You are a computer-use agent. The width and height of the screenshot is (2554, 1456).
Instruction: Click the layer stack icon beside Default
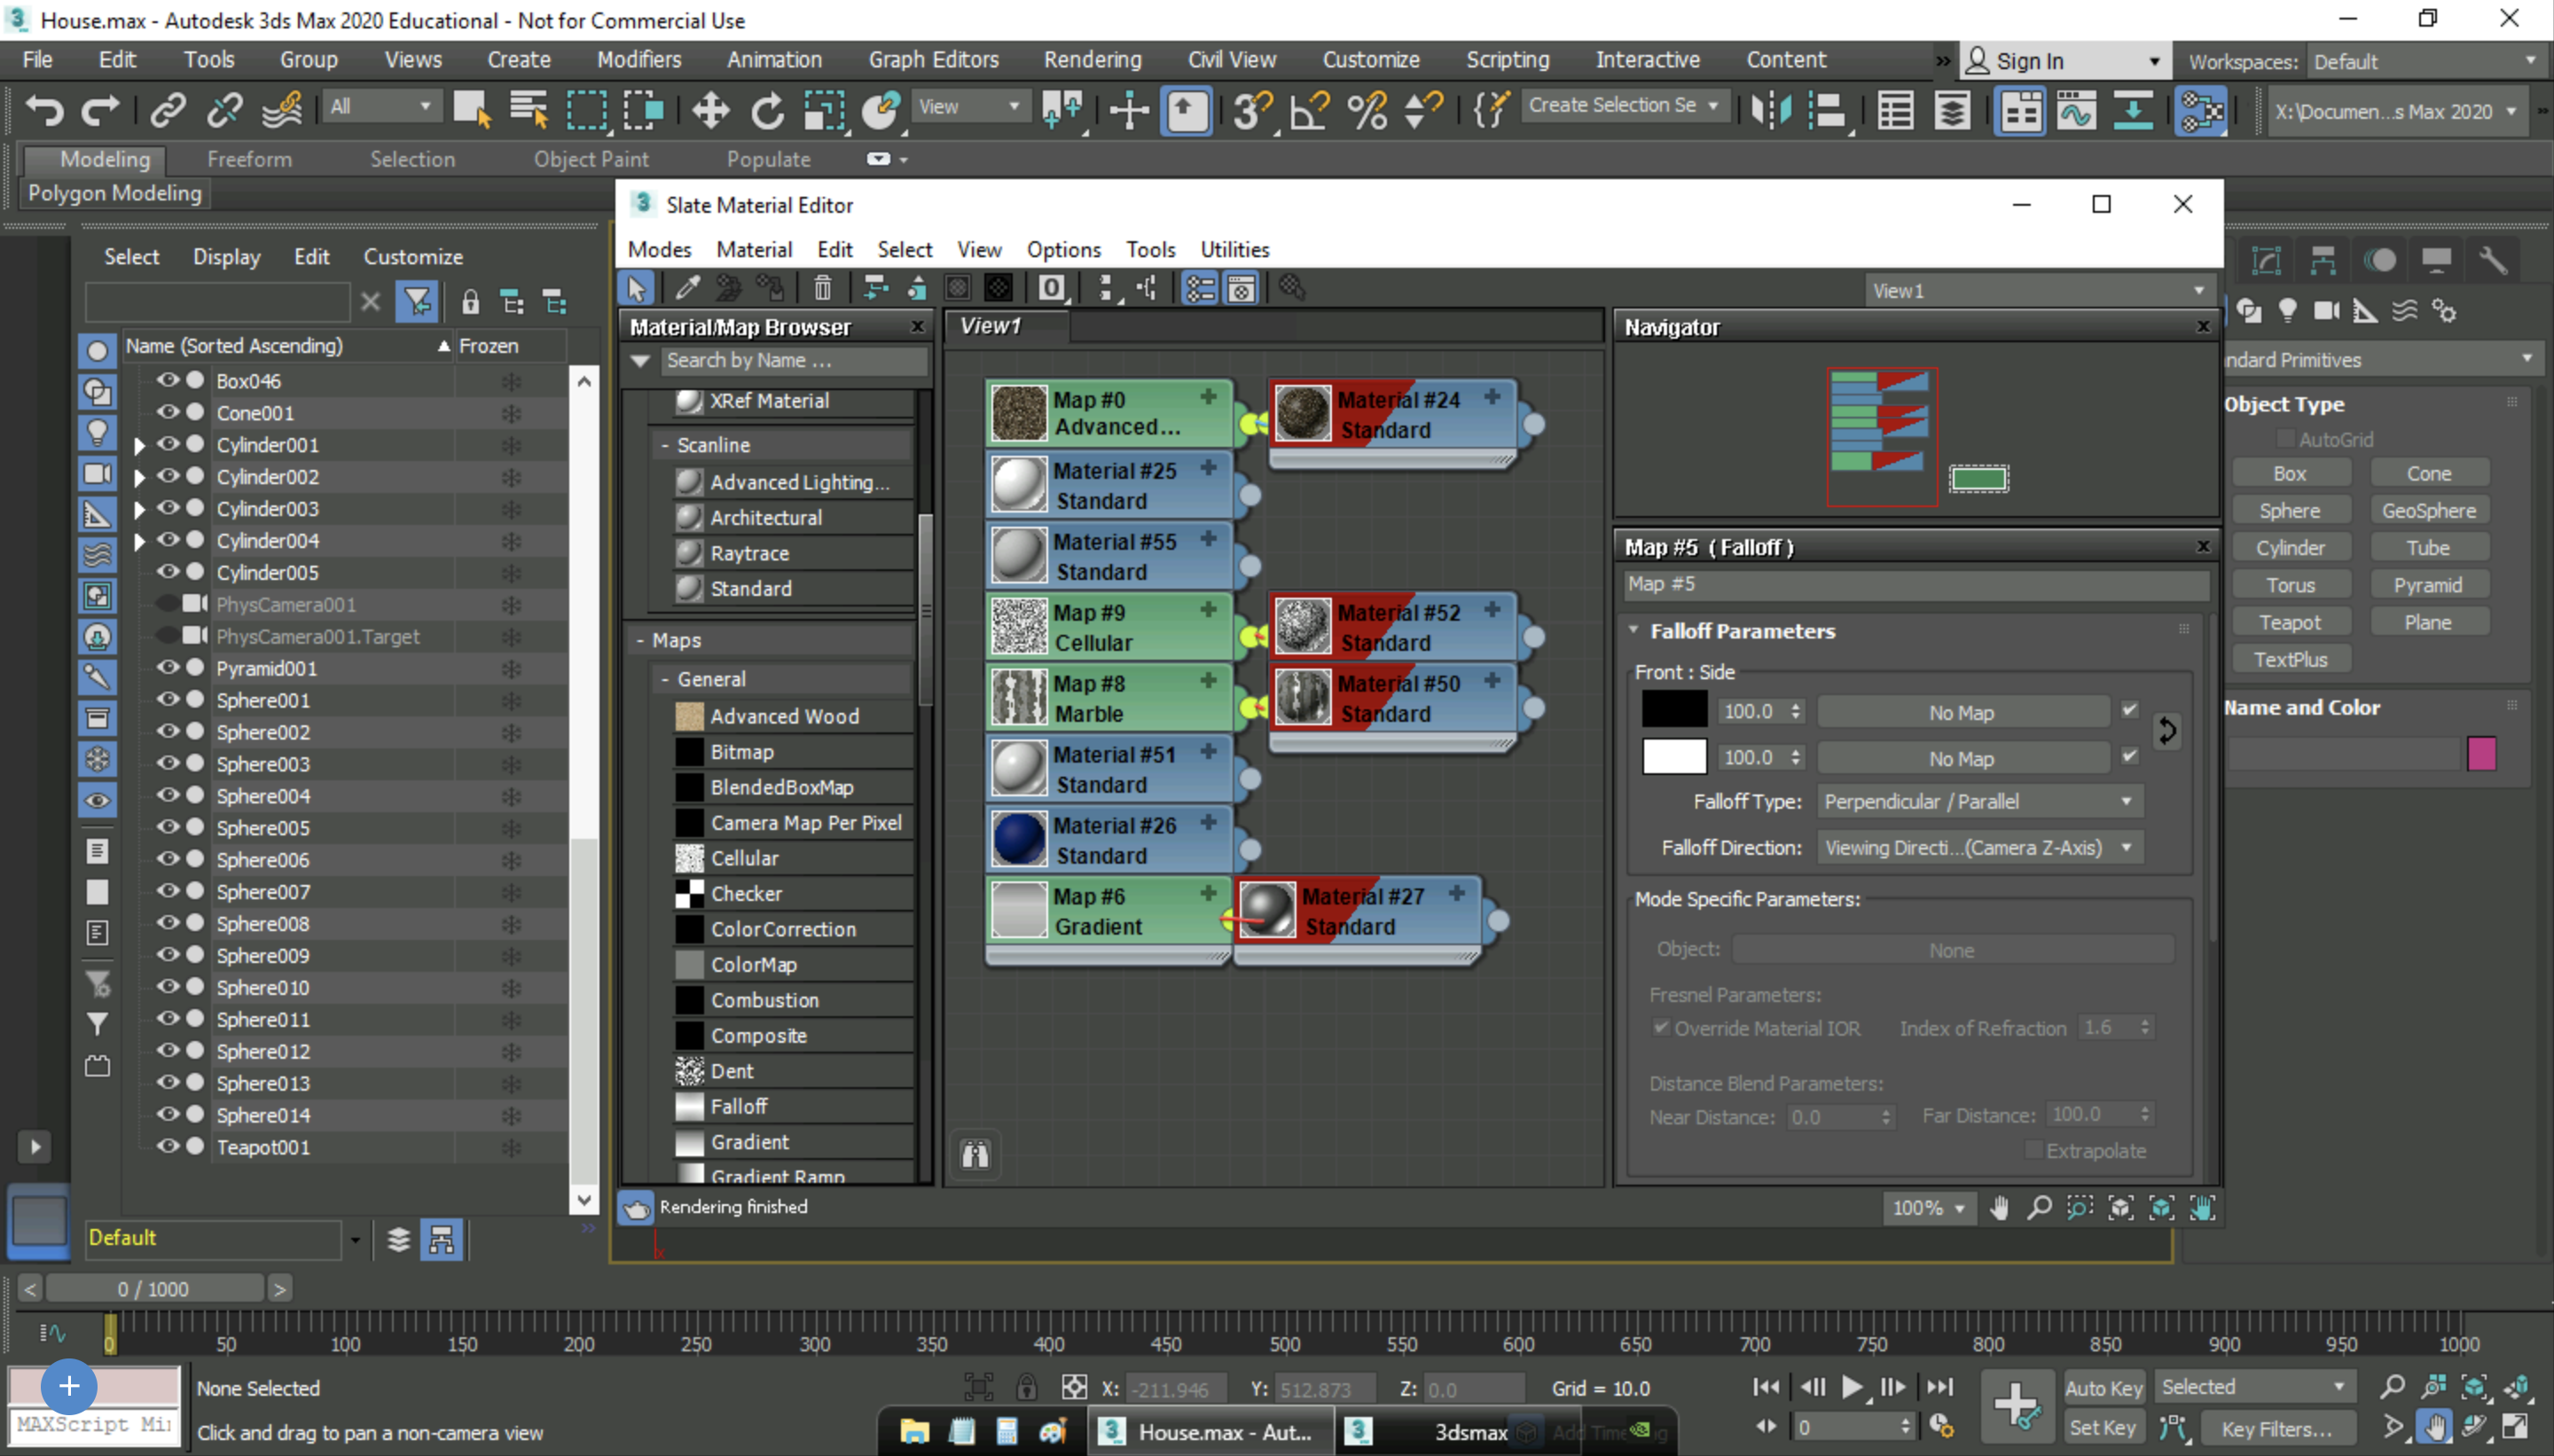398,1240
